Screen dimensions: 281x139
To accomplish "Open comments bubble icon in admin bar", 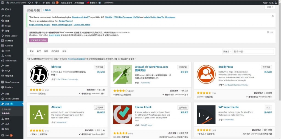I will click(x=36, y=3).
